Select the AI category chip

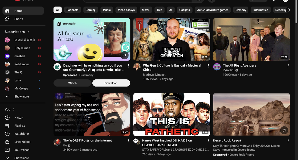(171, 10)
